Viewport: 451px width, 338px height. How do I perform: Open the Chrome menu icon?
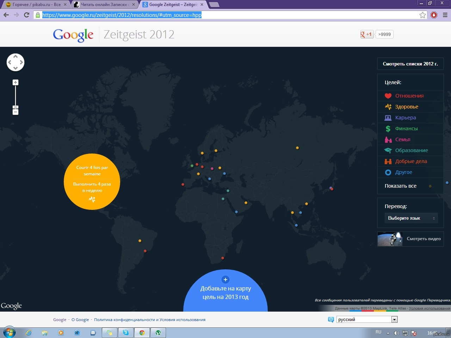tap(445, 15)
